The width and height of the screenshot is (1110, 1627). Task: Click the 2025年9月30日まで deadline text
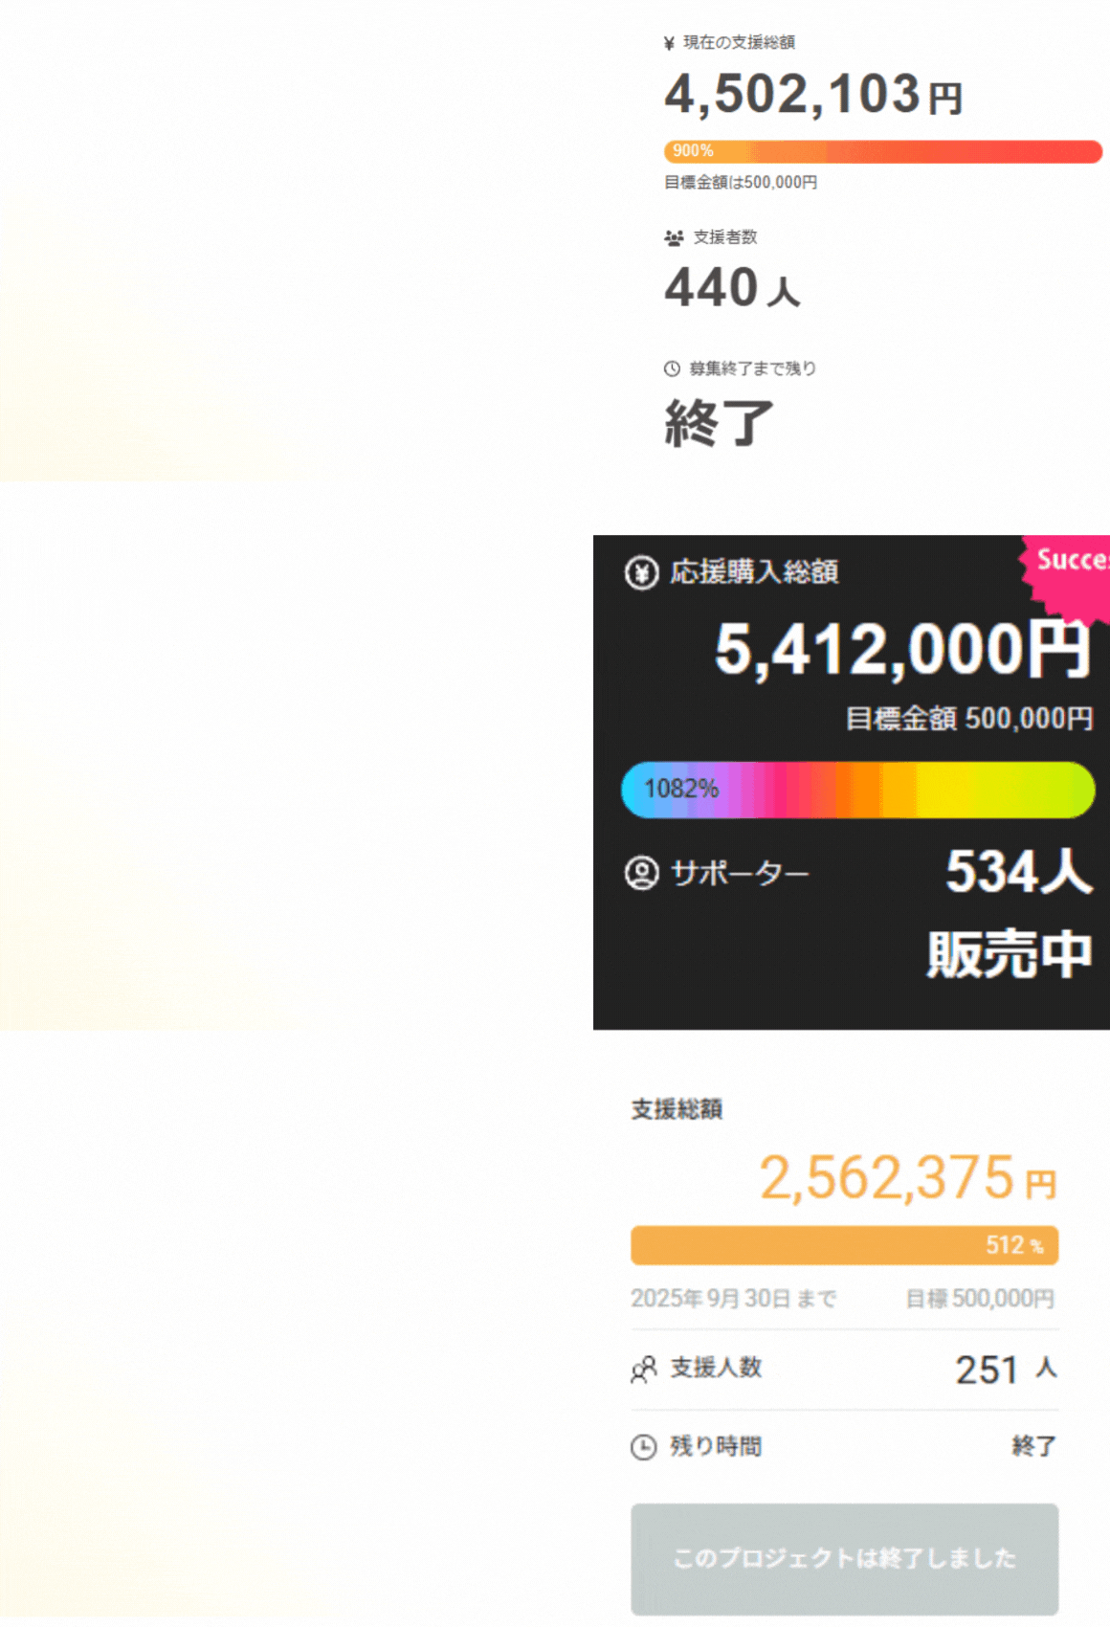tap(733, 1299)
